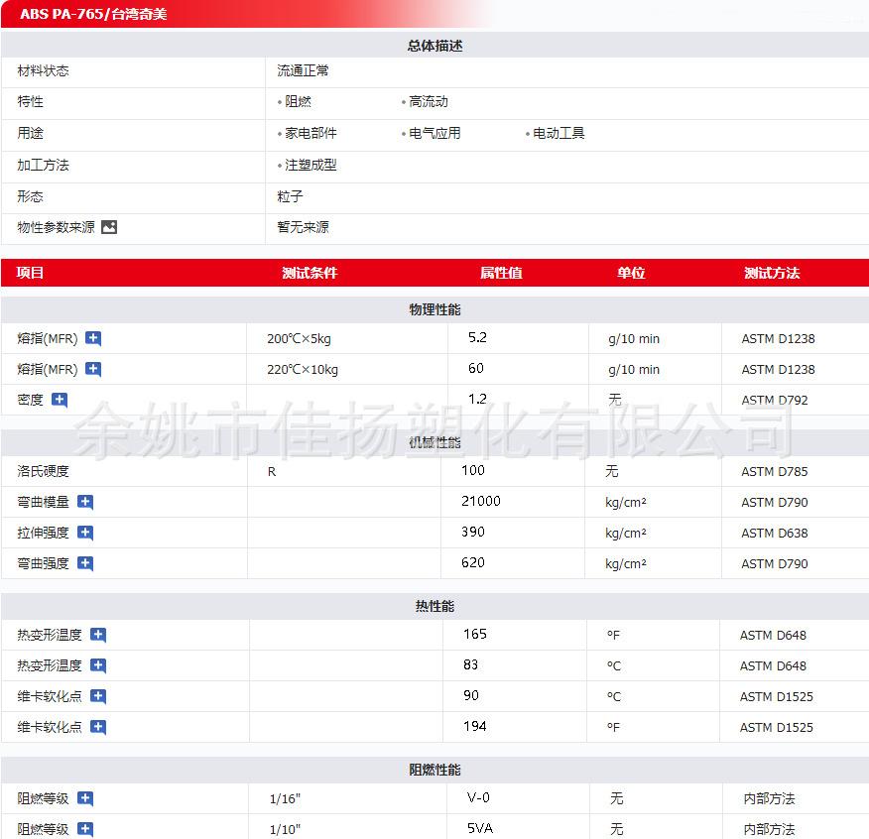Select the hardness value 100
Viewport: 869px width, 839px height.
[473, 470]
